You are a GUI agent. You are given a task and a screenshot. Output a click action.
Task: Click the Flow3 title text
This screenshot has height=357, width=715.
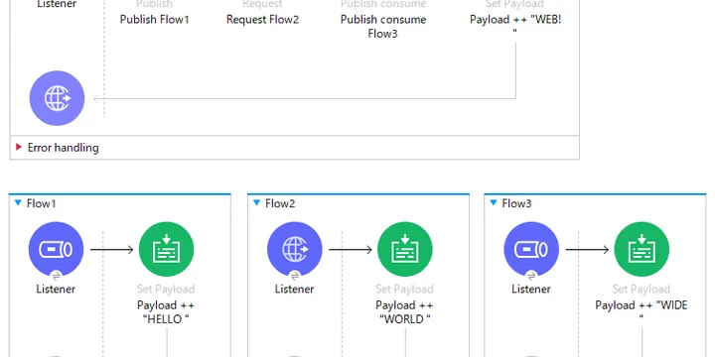516,203
